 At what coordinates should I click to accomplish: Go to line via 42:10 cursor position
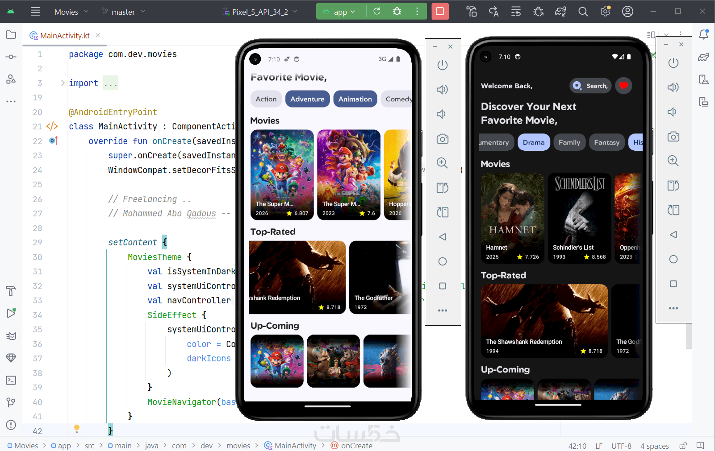click(577, 446)
